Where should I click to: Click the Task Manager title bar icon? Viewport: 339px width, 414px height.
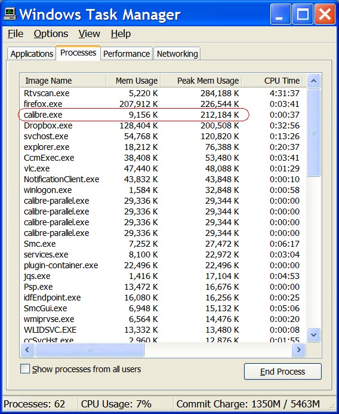pos(10,14)
